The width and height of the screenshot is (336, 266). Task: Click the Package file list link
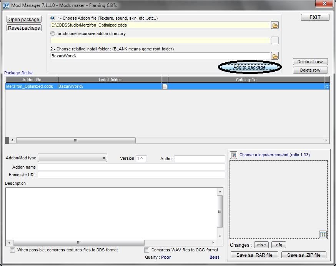pos(18,73)
